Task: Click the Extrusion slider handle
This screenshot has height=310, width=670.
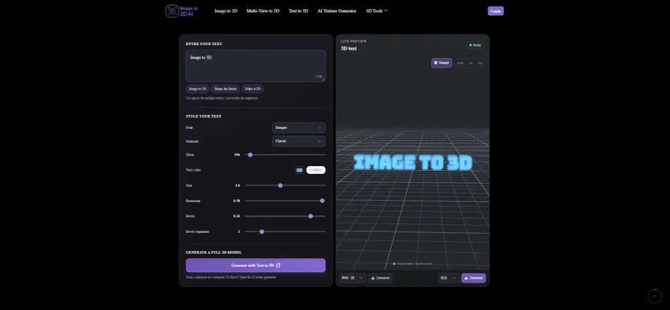Action: tap(322, 201)
